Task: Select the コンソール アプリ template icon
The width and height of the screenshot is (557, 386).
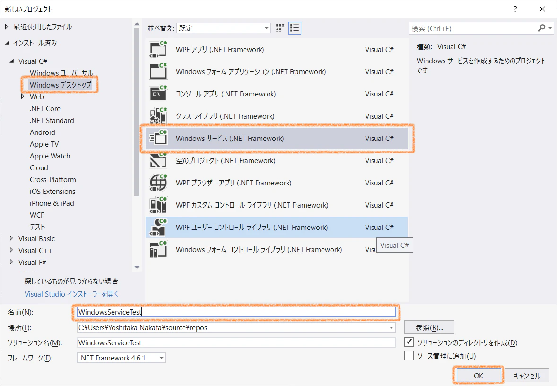Action: (x=158, y=94)
